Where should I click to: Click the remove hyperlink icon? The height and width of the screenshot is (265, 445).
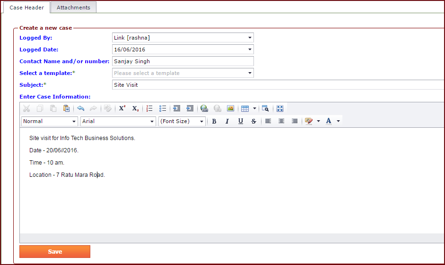pyautogui.click(x=218, y=108)
